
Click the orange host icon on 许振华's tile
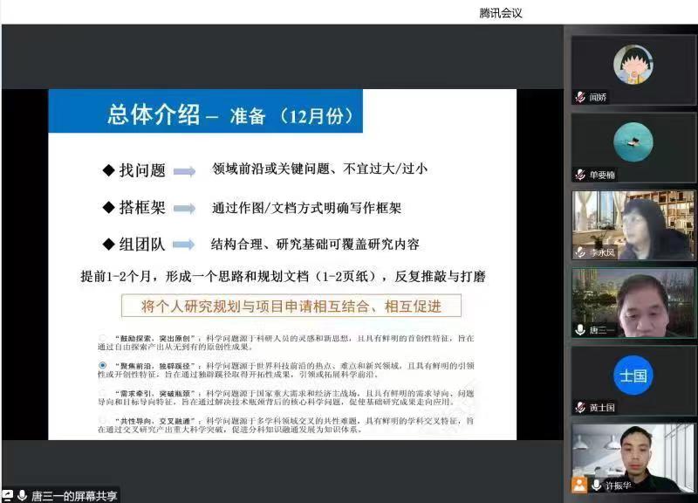pyautogui.click(x=579, y=485)
